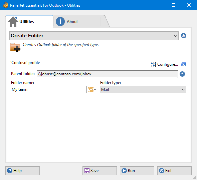
Task: Expand the Create Folder utility dropdown
Action: (x=94, y=36)
